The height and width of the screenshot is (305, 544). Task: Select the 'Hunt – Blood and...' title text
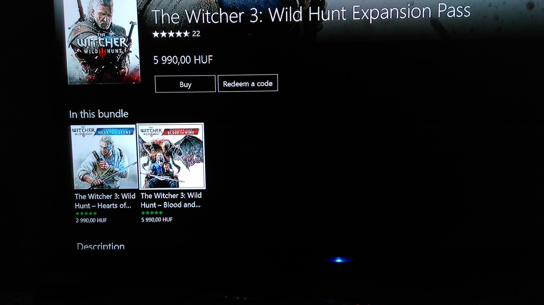click(x=170, y=205)
